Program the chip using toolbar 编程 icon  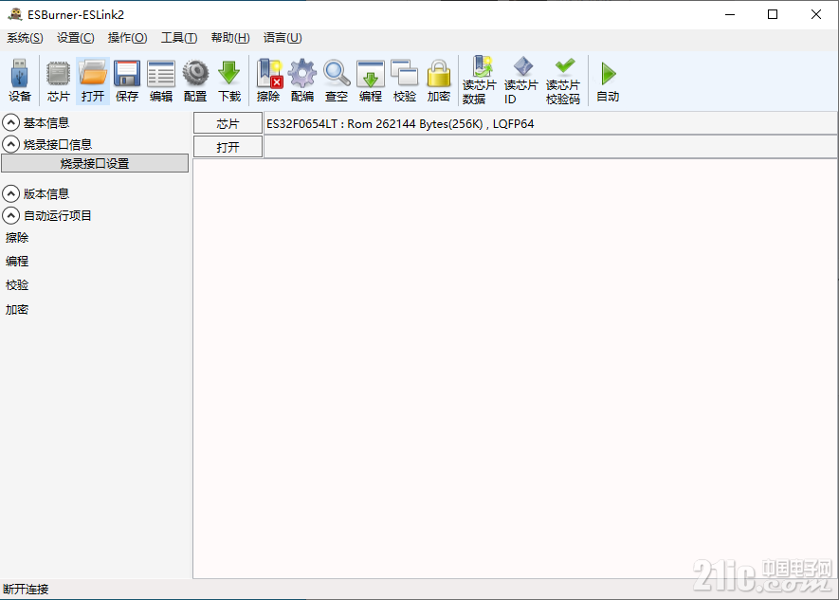tap(371, 81)
